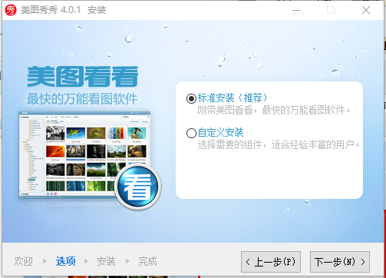Click the round blue 看 logo icon
The image size is (386, 278).
[x=138, y=187]
